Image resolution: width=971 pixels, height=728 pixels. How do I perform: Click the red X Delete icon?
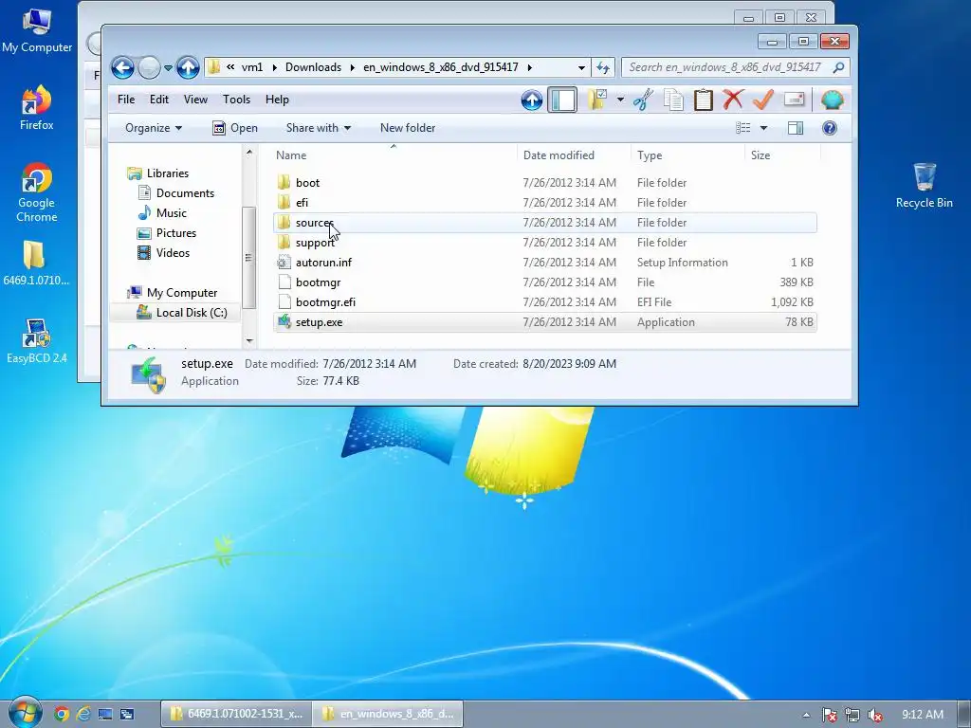733,100
